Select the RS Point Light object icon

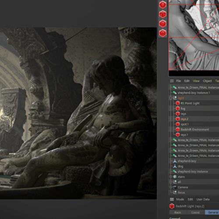177,103
